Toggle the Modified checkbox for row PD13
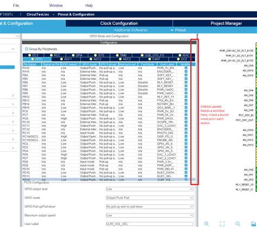Viewport: 257px width, 227px height. 186,176
